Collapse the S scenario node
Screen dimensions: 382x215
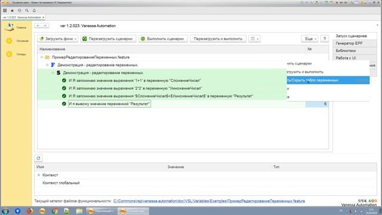point(53,73)
